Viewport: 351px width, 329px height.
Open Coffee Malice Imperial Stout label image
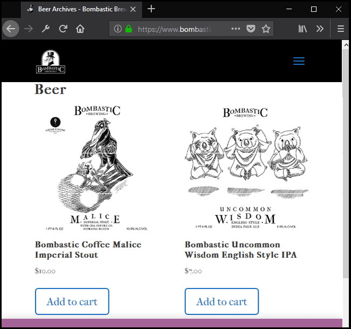tap(96, 168)
